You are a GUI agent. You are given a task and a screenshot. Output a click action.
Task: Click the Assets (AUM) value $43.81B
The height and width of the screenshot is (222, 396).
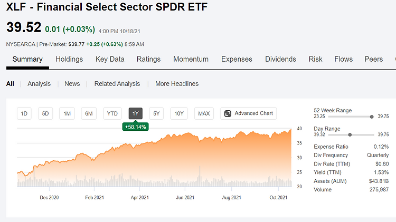379,181
